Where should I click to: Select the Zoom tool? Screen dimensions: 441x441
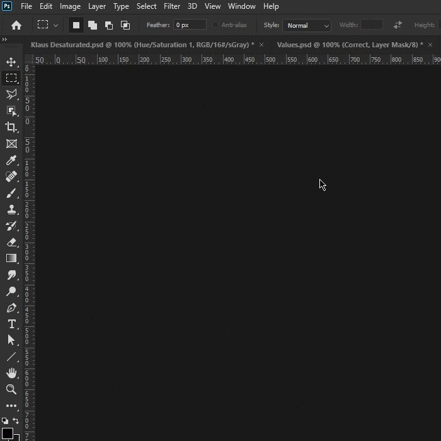[11, 389]
